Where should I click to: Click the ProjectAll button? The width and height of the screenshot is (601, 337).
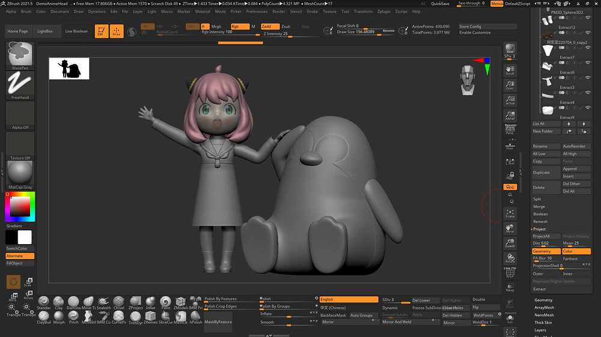click(546, 236)
